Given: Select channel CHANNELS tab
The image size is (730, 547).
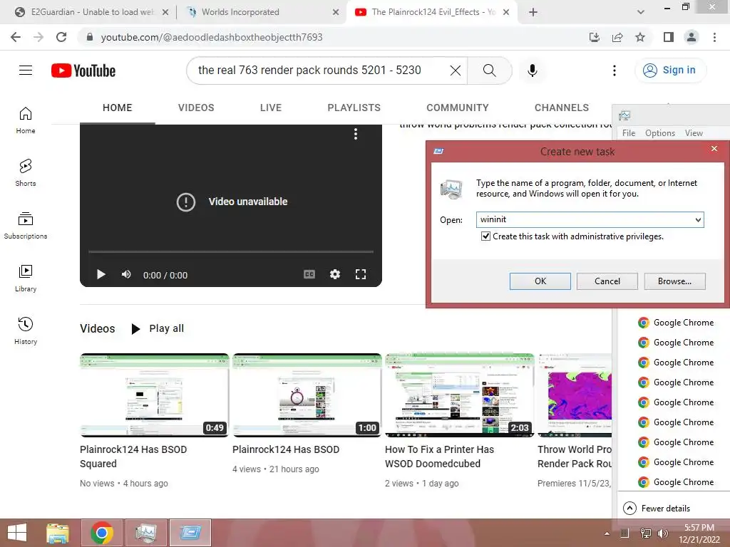Looking at the screenshot, I should click(562, 108).
